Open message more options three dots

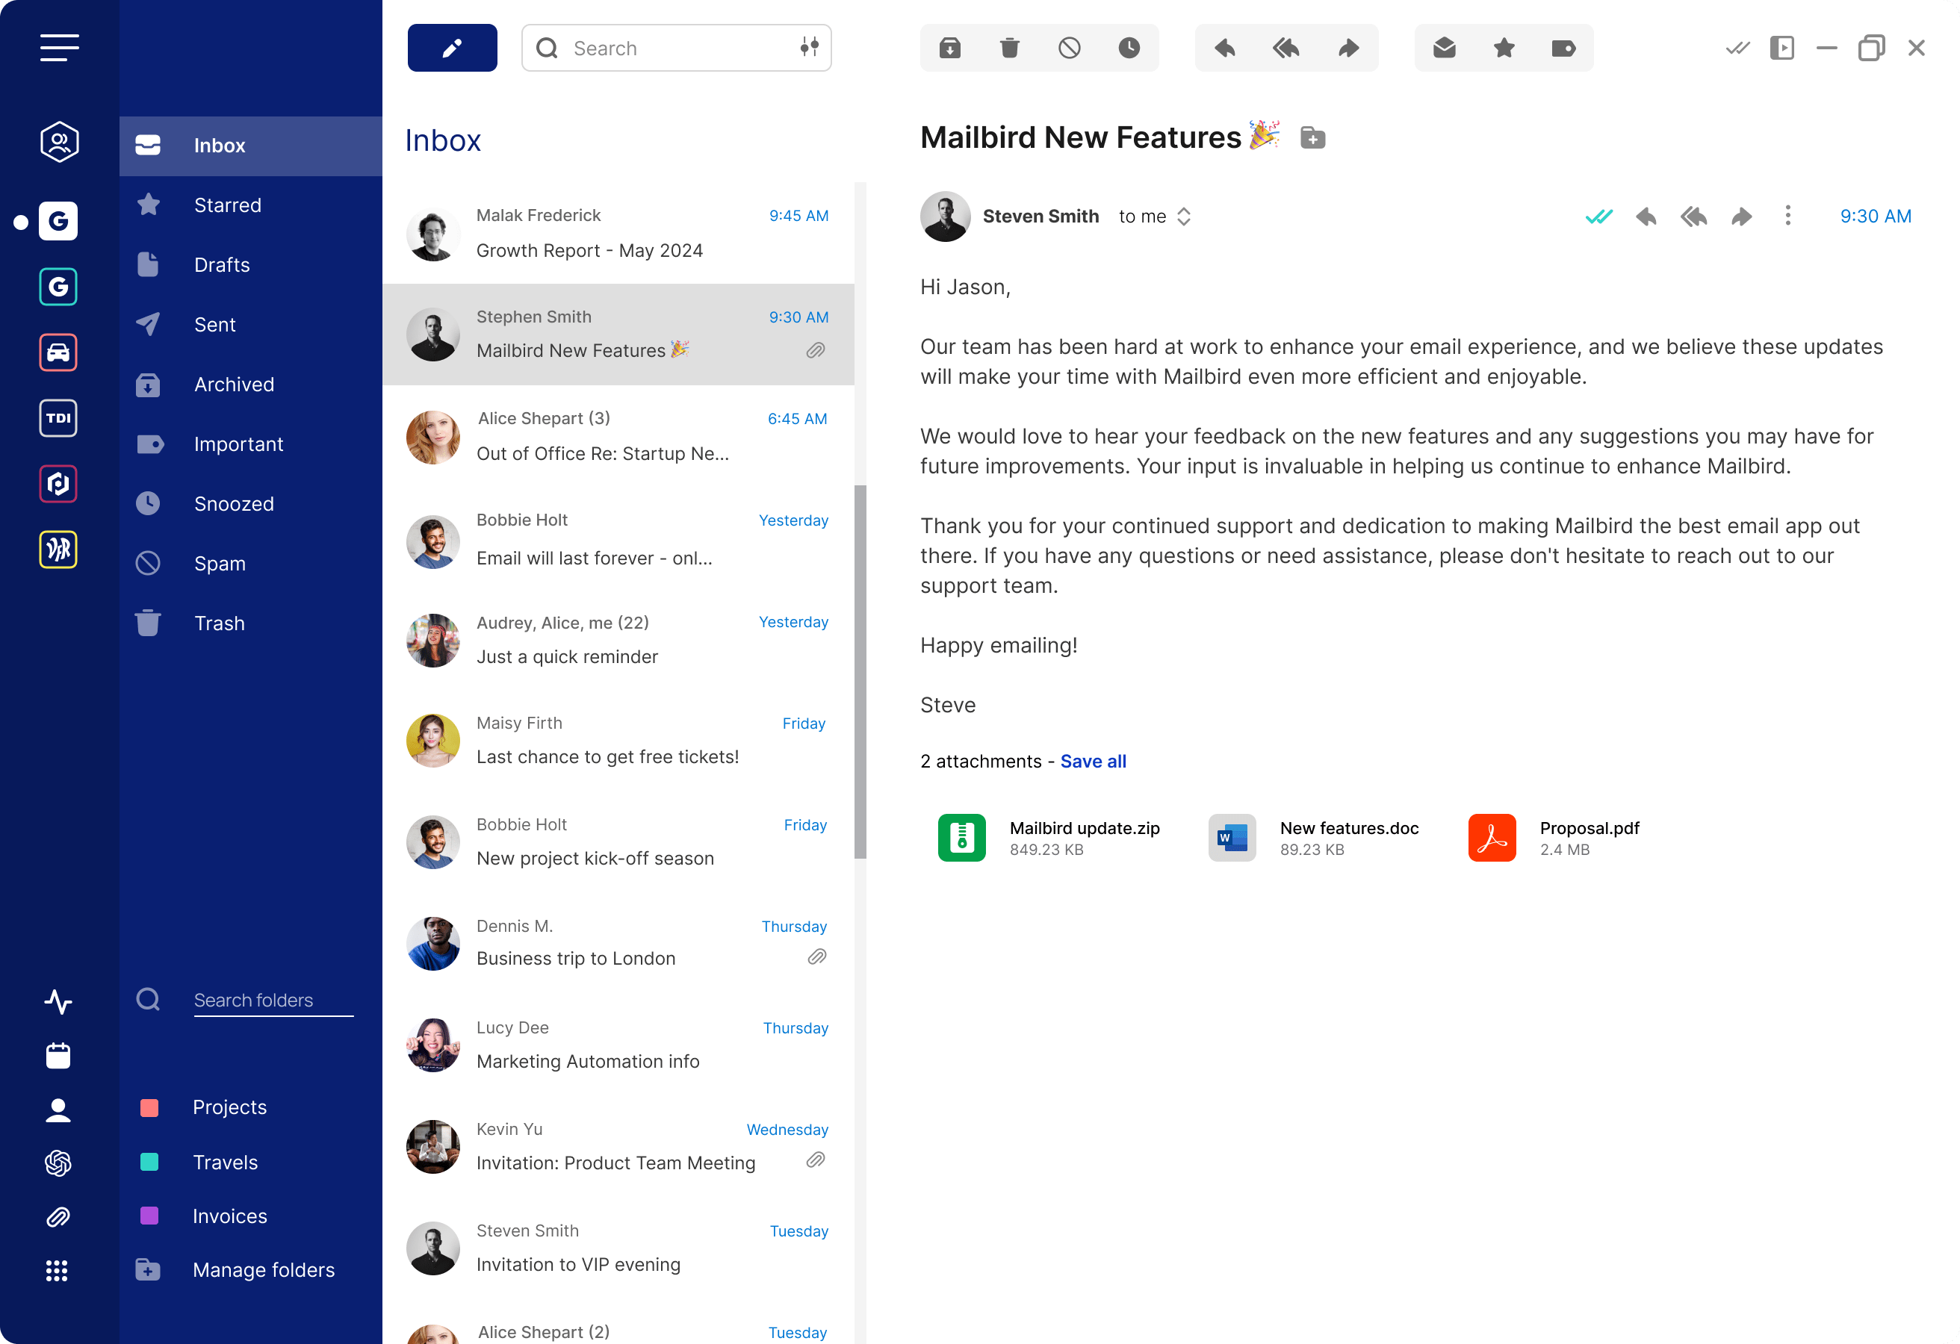[1788, 216]
